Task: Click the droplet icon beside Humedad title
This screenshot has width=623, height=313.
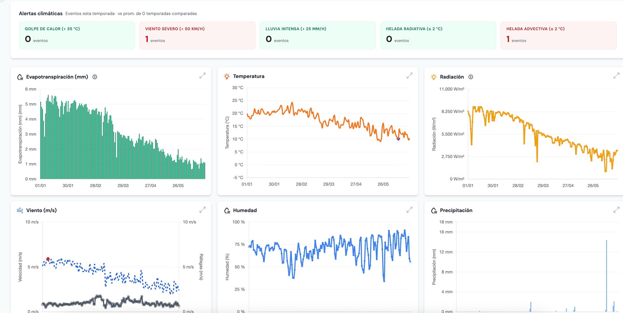Action: tap(227, 211)
